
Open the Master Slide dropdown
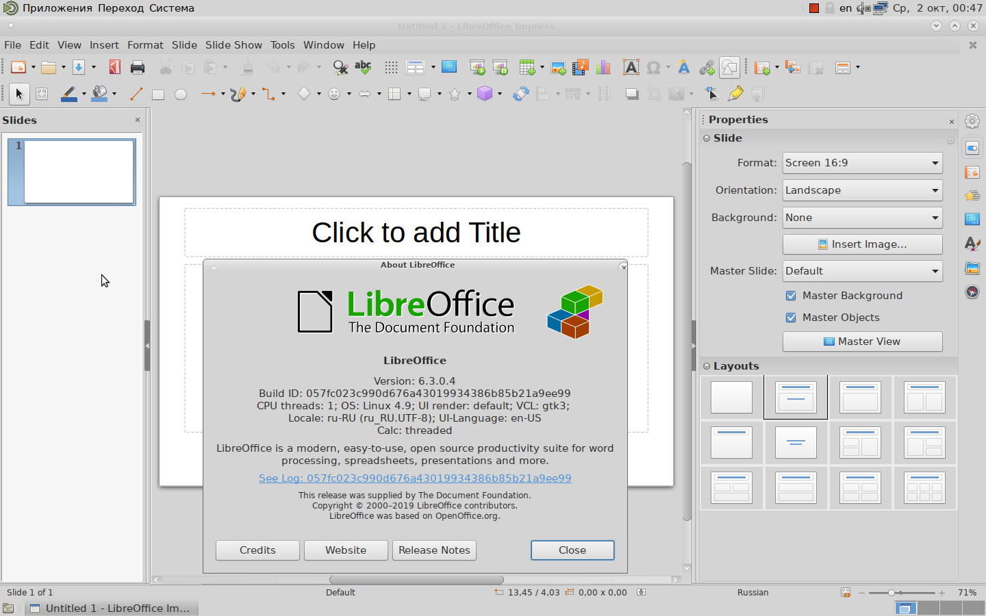tap(863, 271)
